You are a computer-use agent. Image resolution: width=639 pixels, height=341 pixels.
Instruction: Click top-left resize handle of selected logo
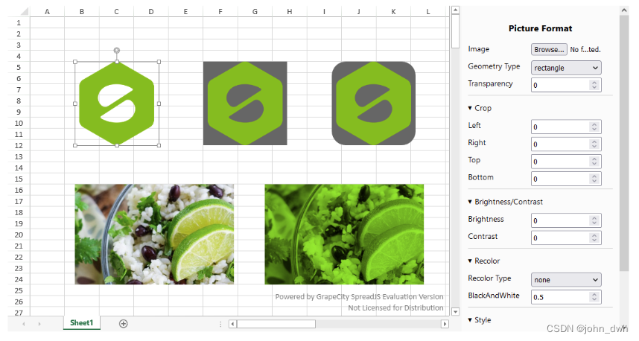click(75, 62)
